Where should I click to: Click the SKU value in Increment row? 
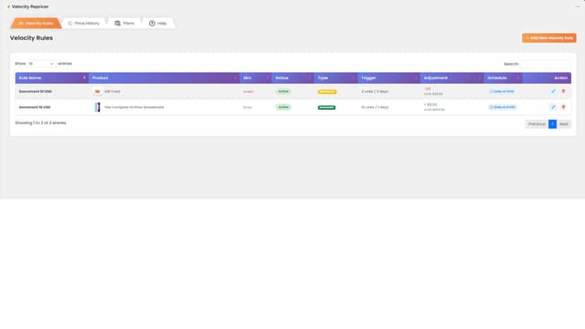247,107
